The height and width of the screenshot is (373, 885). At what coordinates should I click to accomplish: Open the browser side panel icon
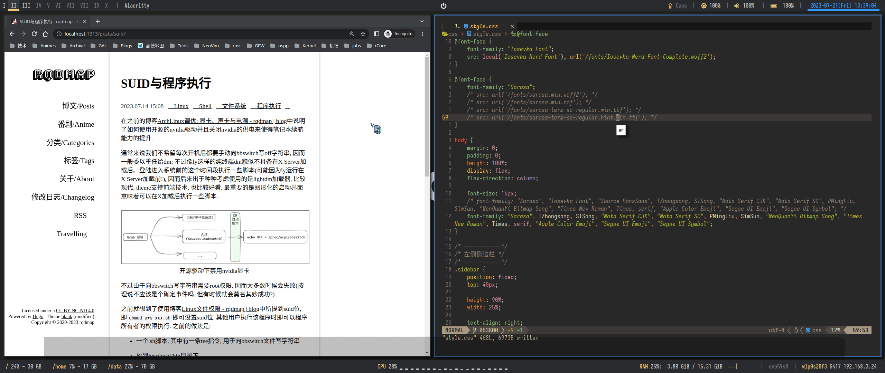click(x=377, y=34)
